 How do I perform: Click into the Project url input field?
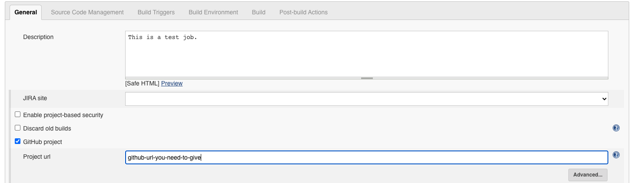(366, 157)
